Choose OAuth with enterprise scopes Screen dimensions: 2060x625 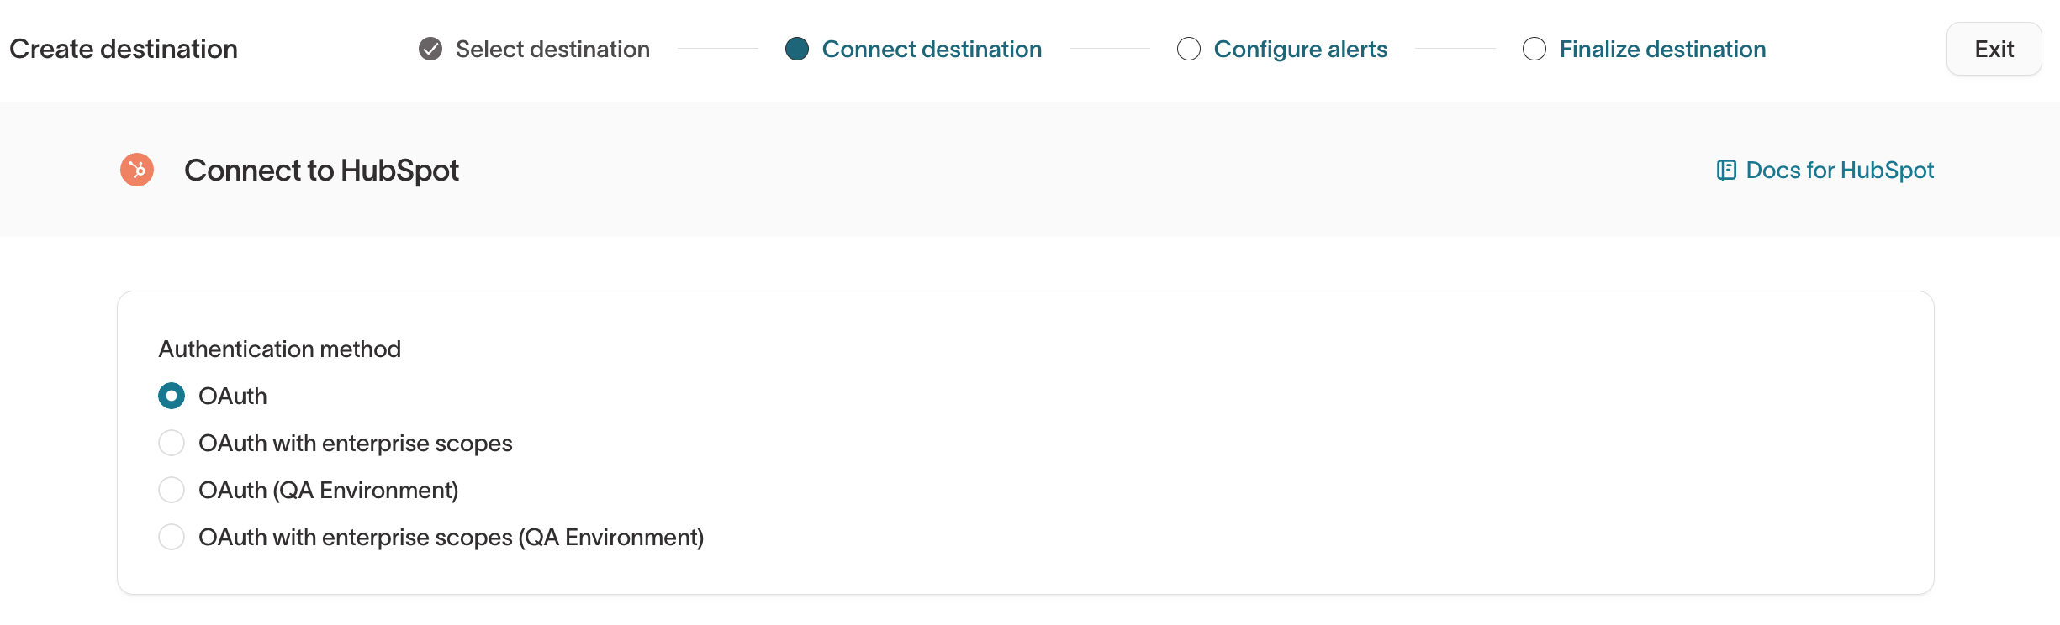(172, 443)
